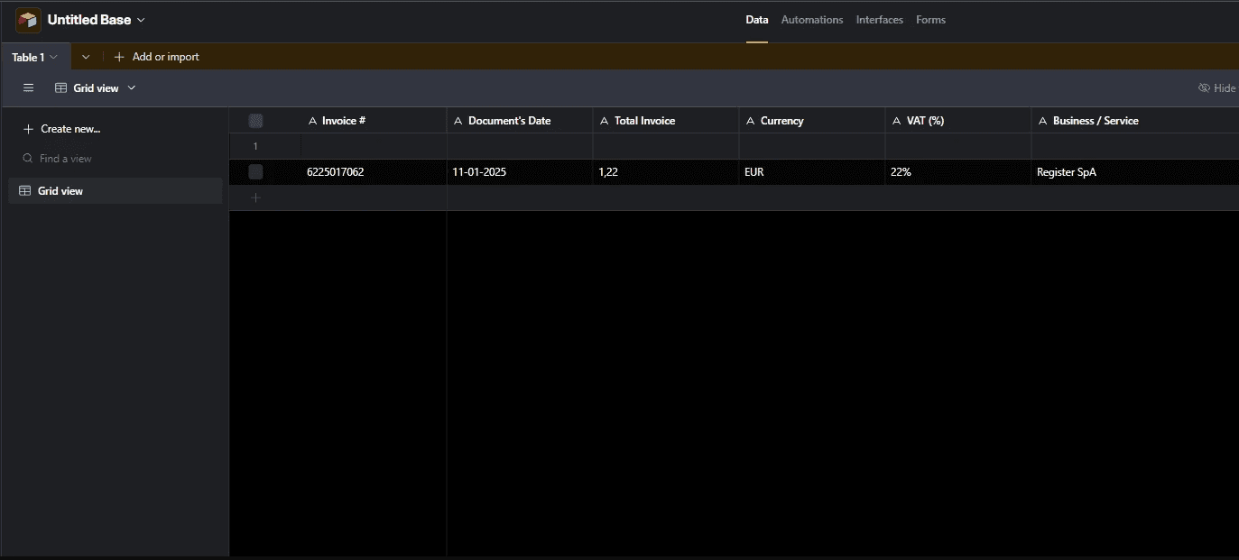Click the Hide fields button
This screenshot has height=560, width=1239.
coord(1217,88)
